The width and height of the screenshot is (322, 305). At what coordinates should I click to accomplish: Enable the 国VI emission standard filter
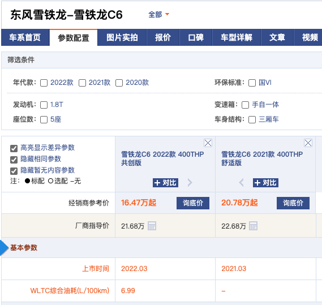coord(252,83)
